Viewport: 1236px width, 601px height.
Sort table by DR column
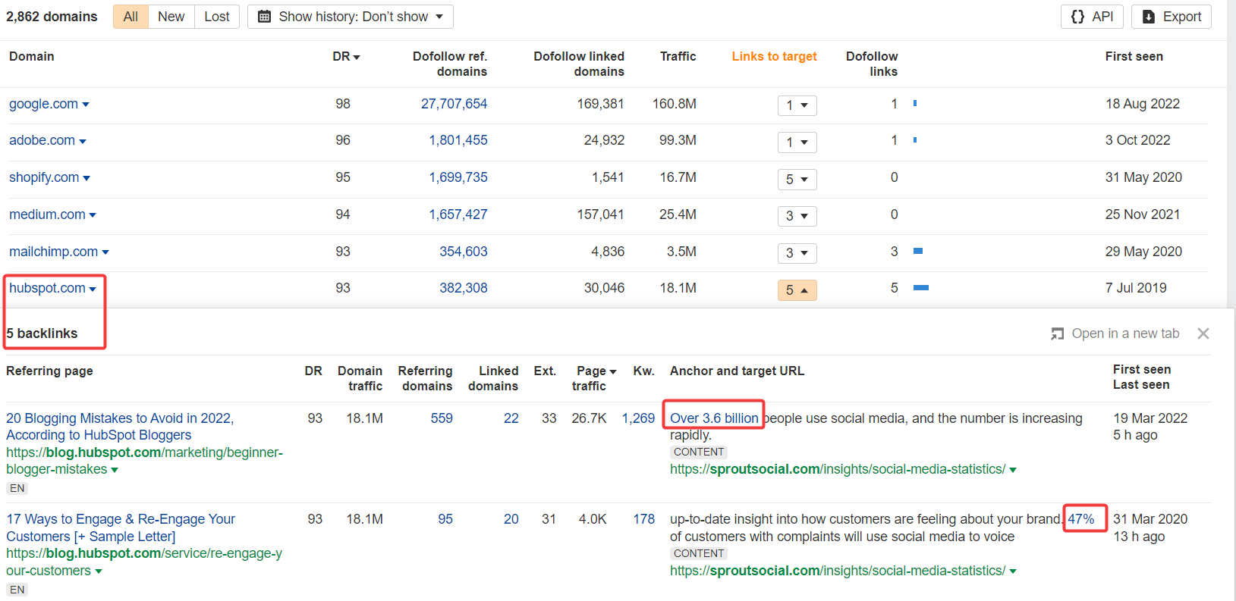point(346,57)
